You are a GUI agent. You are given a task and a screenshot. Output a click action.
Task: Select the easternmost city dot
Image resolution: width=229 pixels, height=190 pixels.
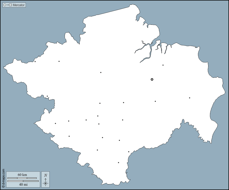[189, 98]
